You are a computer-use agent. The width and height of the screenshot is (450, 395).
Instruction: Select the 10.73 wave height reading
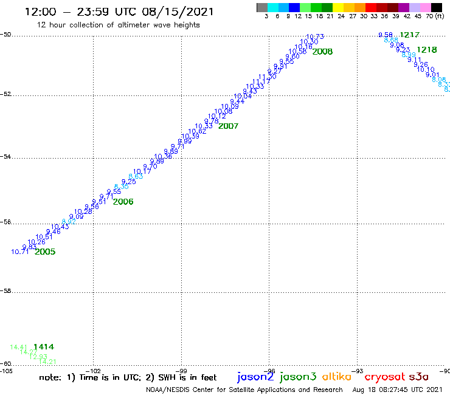315,36
